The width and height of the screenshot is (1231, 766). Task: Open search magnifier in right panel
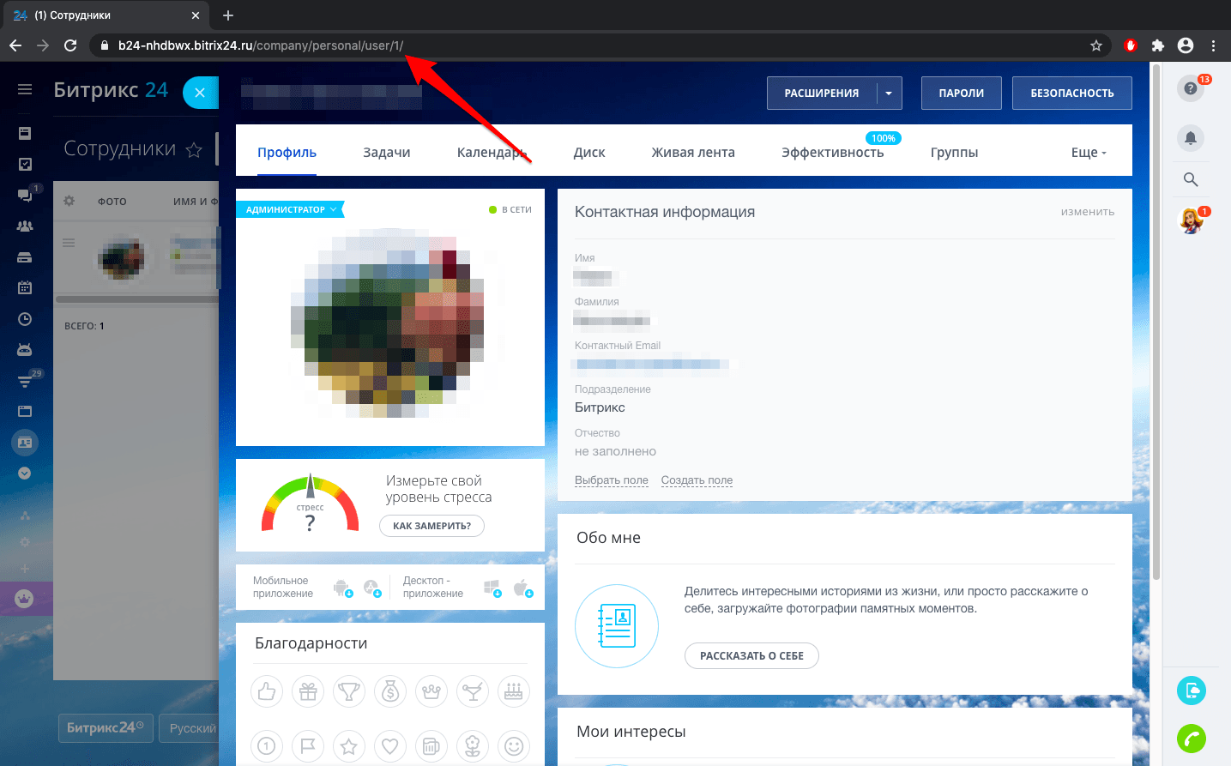tap(1191, 179)
